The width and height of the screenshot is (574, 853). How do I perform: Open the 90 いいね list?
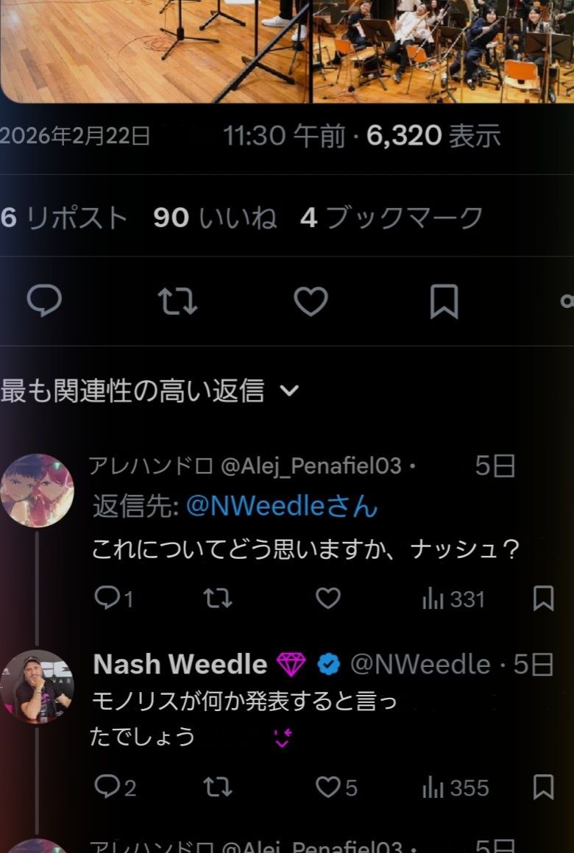[x=215, y=218]
